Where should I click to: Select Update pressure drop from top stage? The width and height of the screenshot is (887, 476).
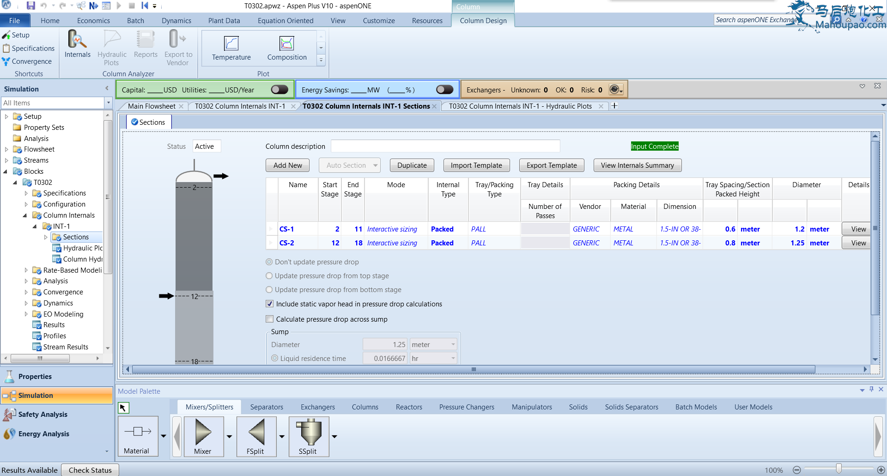pos(269,276)
